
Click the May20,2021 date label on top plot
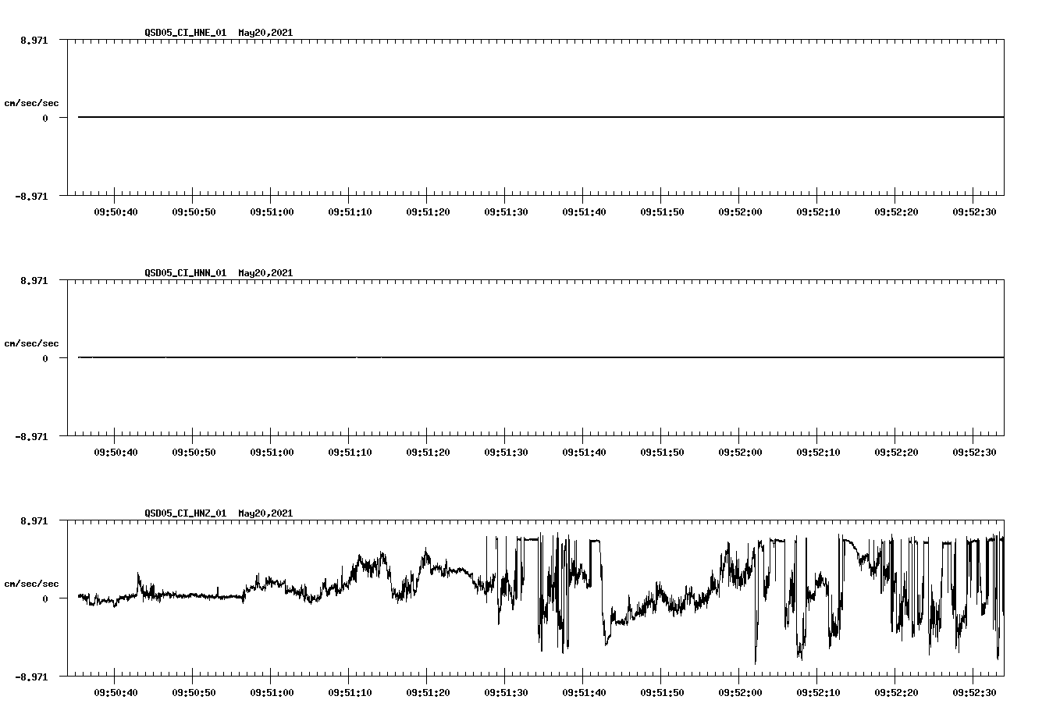coord(265,33)
